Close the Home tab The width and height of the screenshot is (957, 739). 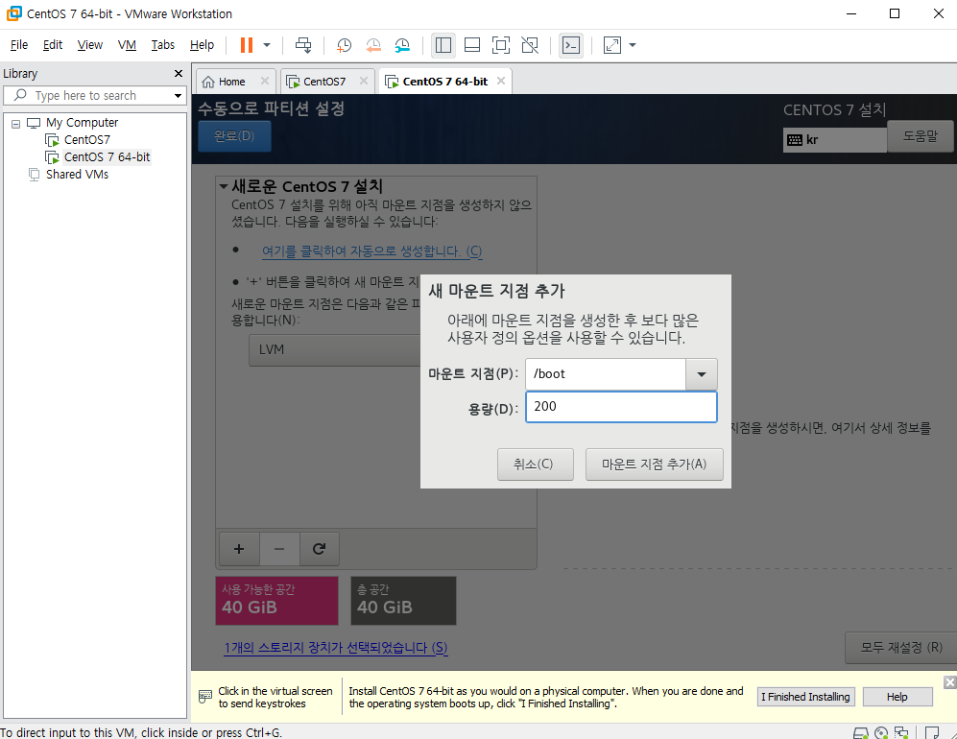tap(265, 81)
